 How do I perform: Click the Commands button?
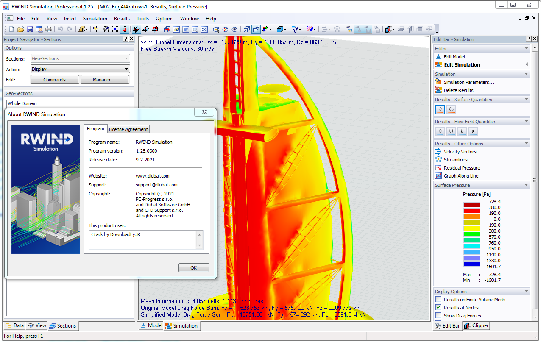point(55,80)
